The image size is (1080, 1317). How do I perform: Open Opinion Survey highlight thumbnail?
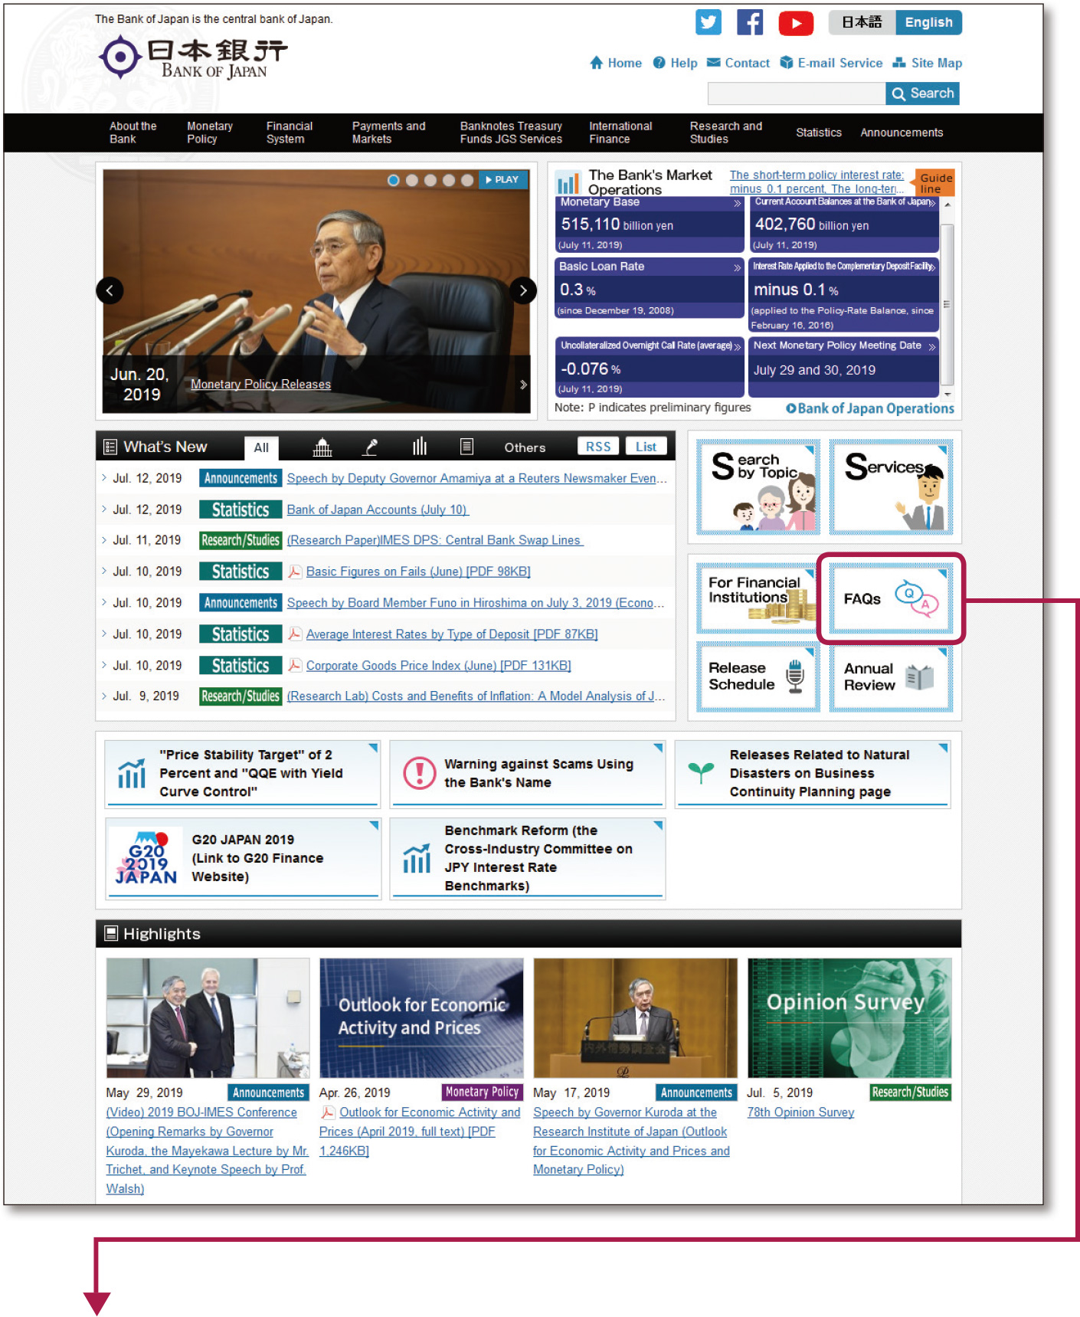click(849, 1018)
